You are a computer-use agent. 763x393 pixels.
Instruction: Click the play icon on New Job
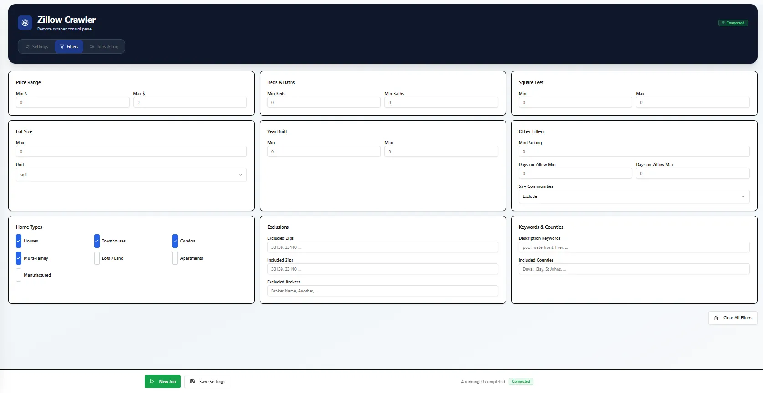coord(152,382)
